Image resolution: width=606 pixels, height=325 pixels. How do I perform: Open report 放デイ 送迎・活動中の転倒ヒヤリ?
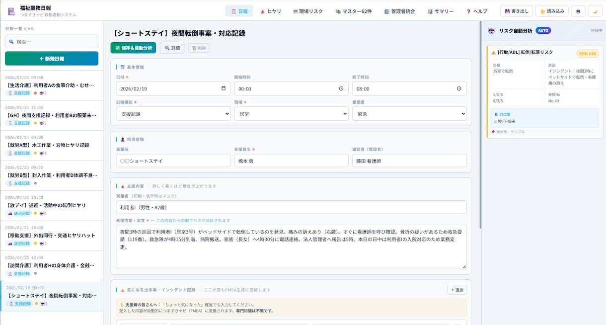52,205
